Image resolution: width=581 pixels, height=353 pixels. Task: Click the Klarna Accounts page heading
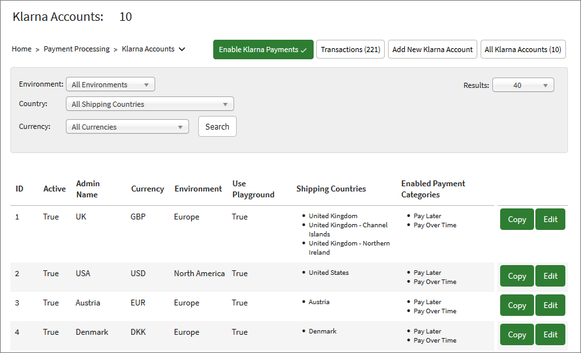(x=58, y=17)
